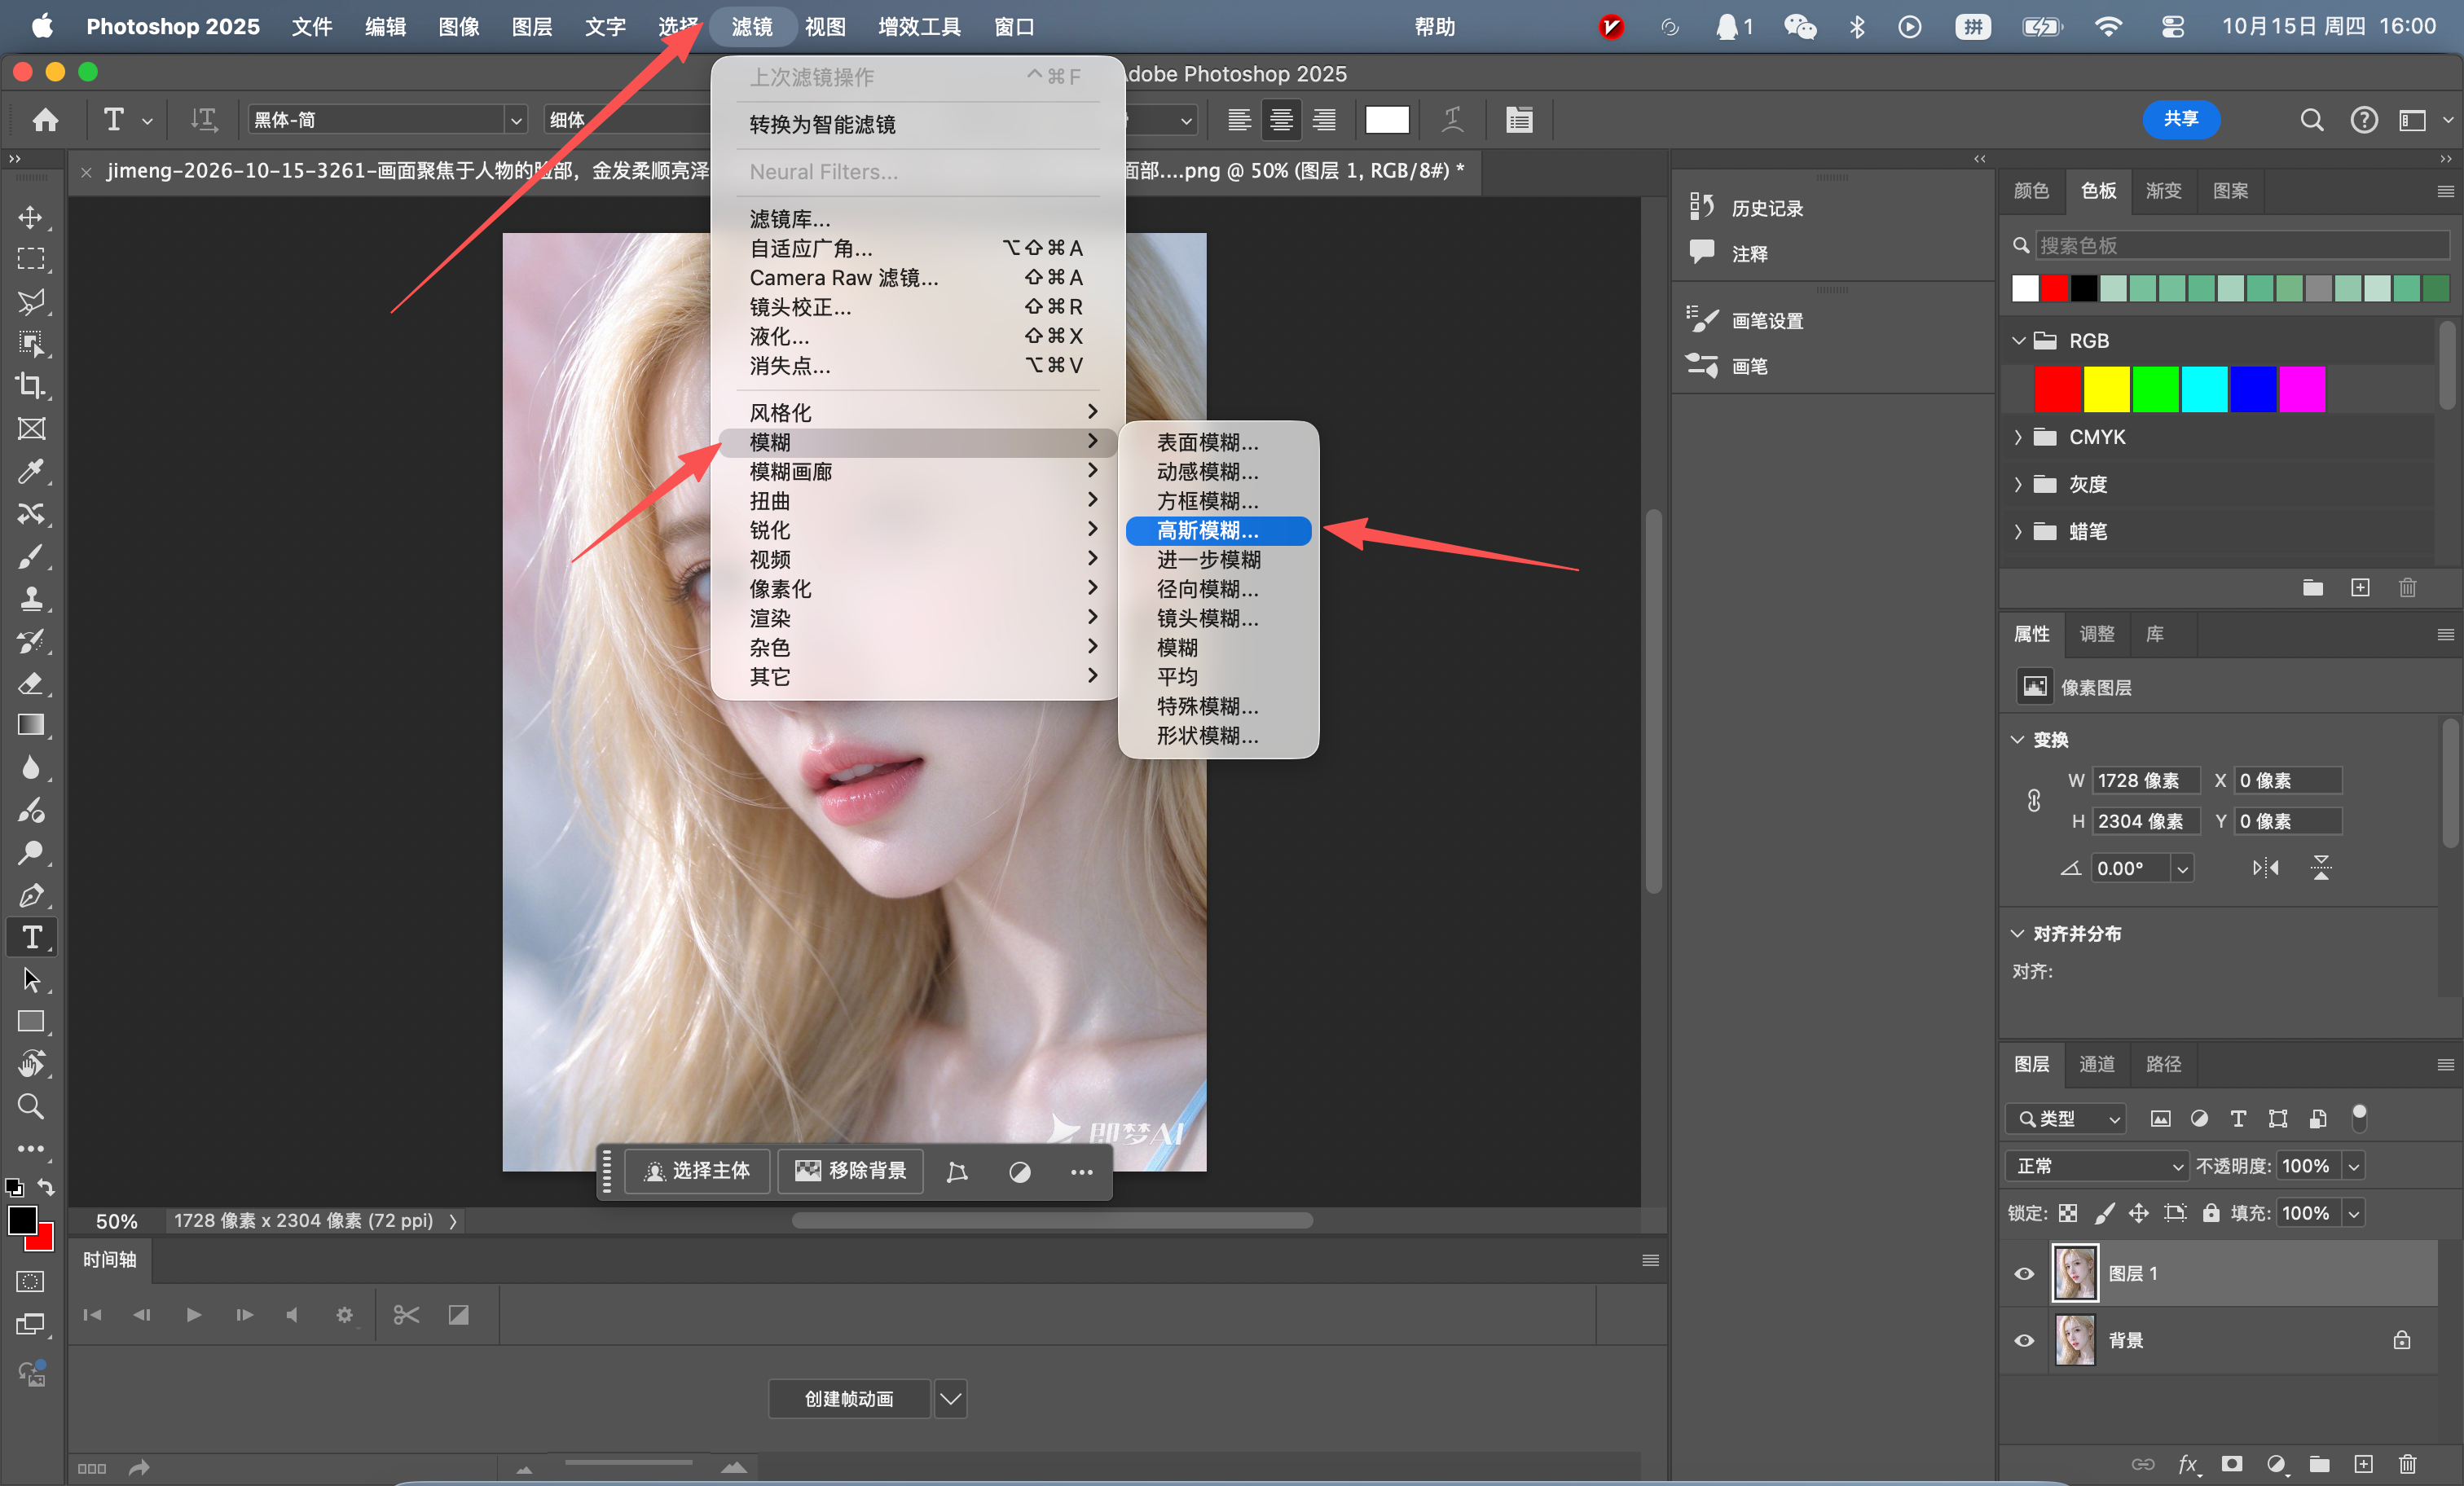Click the 创建帧动画 button

pyautogui.click(x=848, y=1398)
